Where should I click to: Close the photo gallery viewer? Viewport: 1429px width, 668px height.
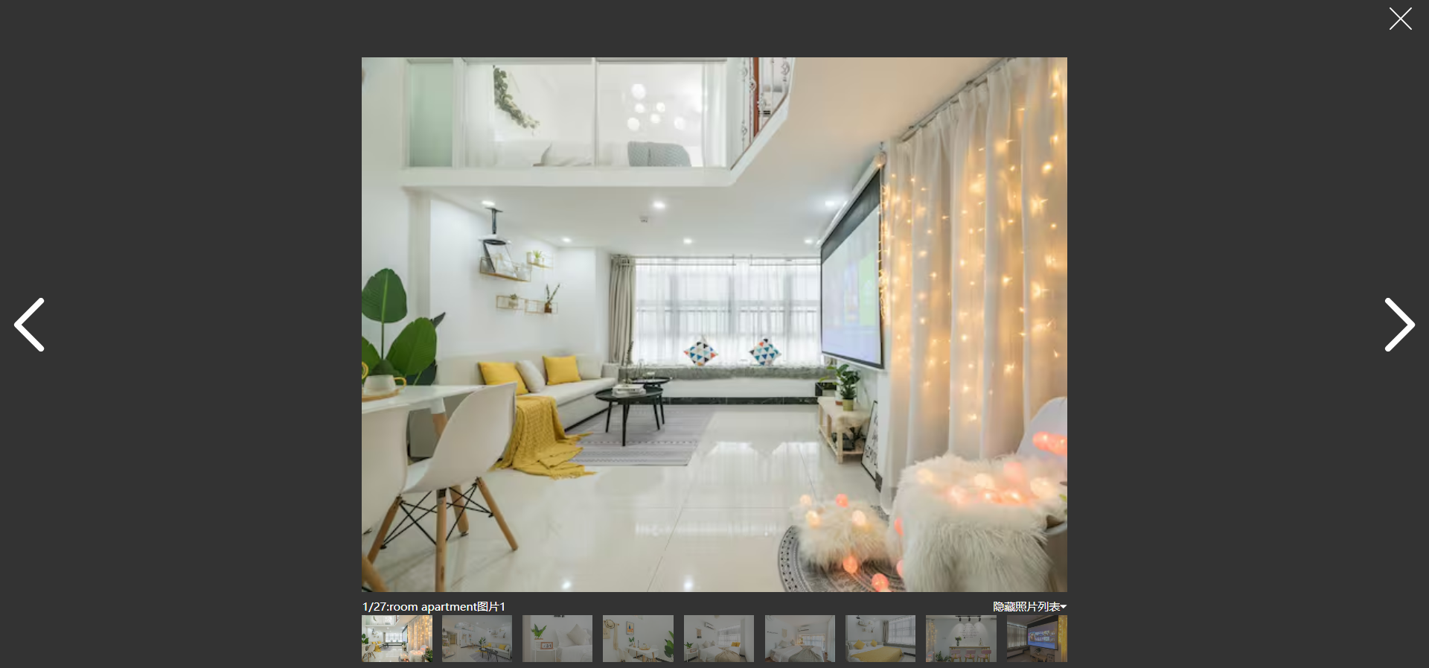tap(1400, 19)
